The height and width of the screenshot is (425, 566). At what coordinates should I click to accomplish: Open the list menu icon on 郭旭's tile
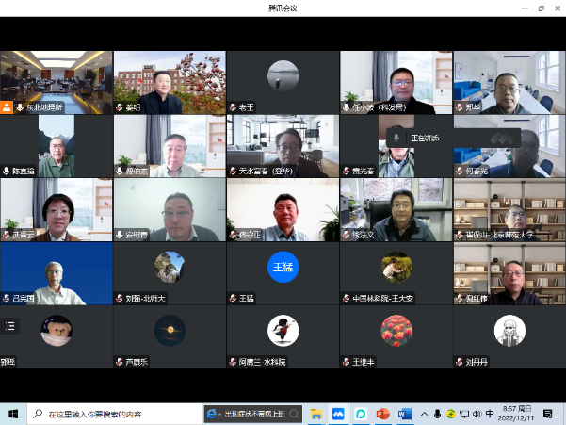click(10, 326)
